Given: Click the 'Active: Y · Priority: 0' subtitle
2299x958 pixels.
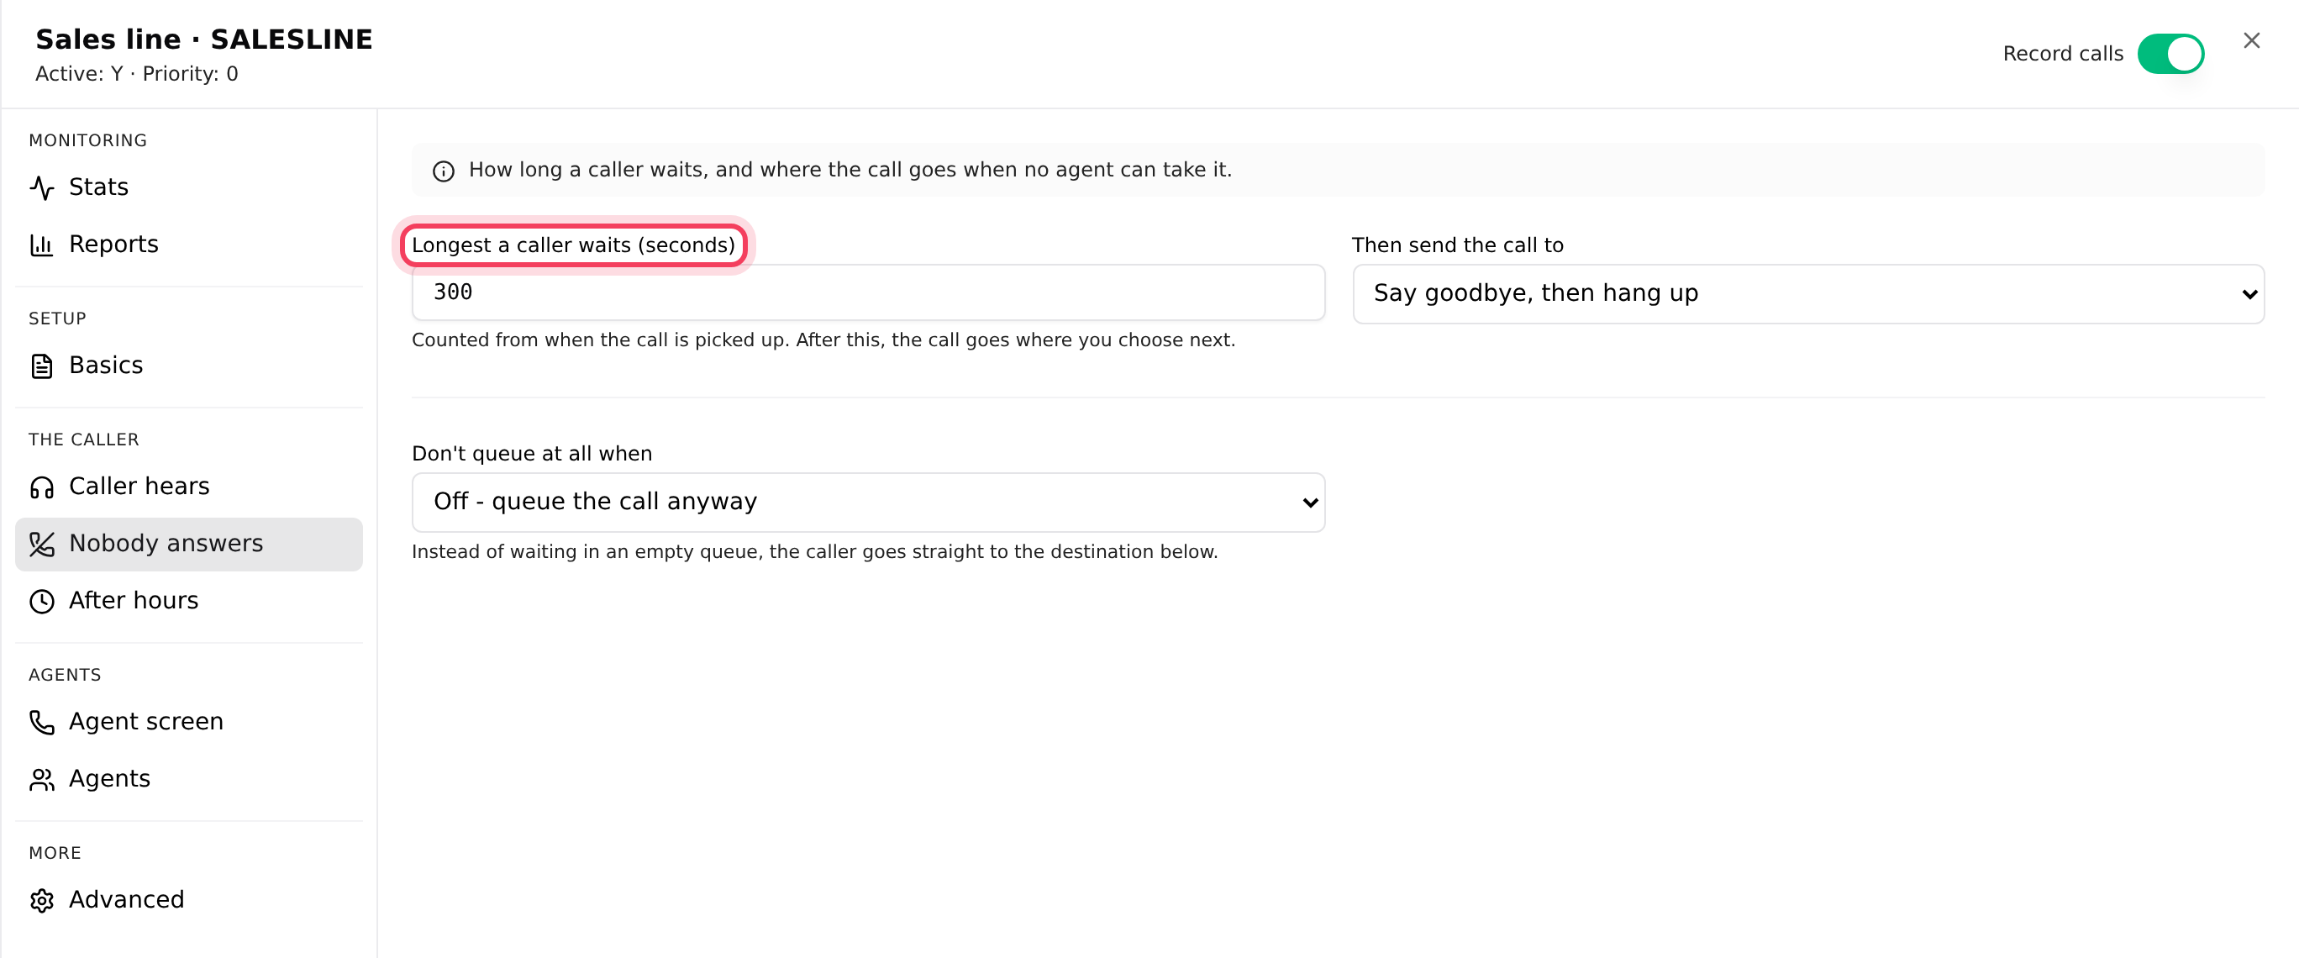Looking at the screenshot, I should tap(137, 74).
